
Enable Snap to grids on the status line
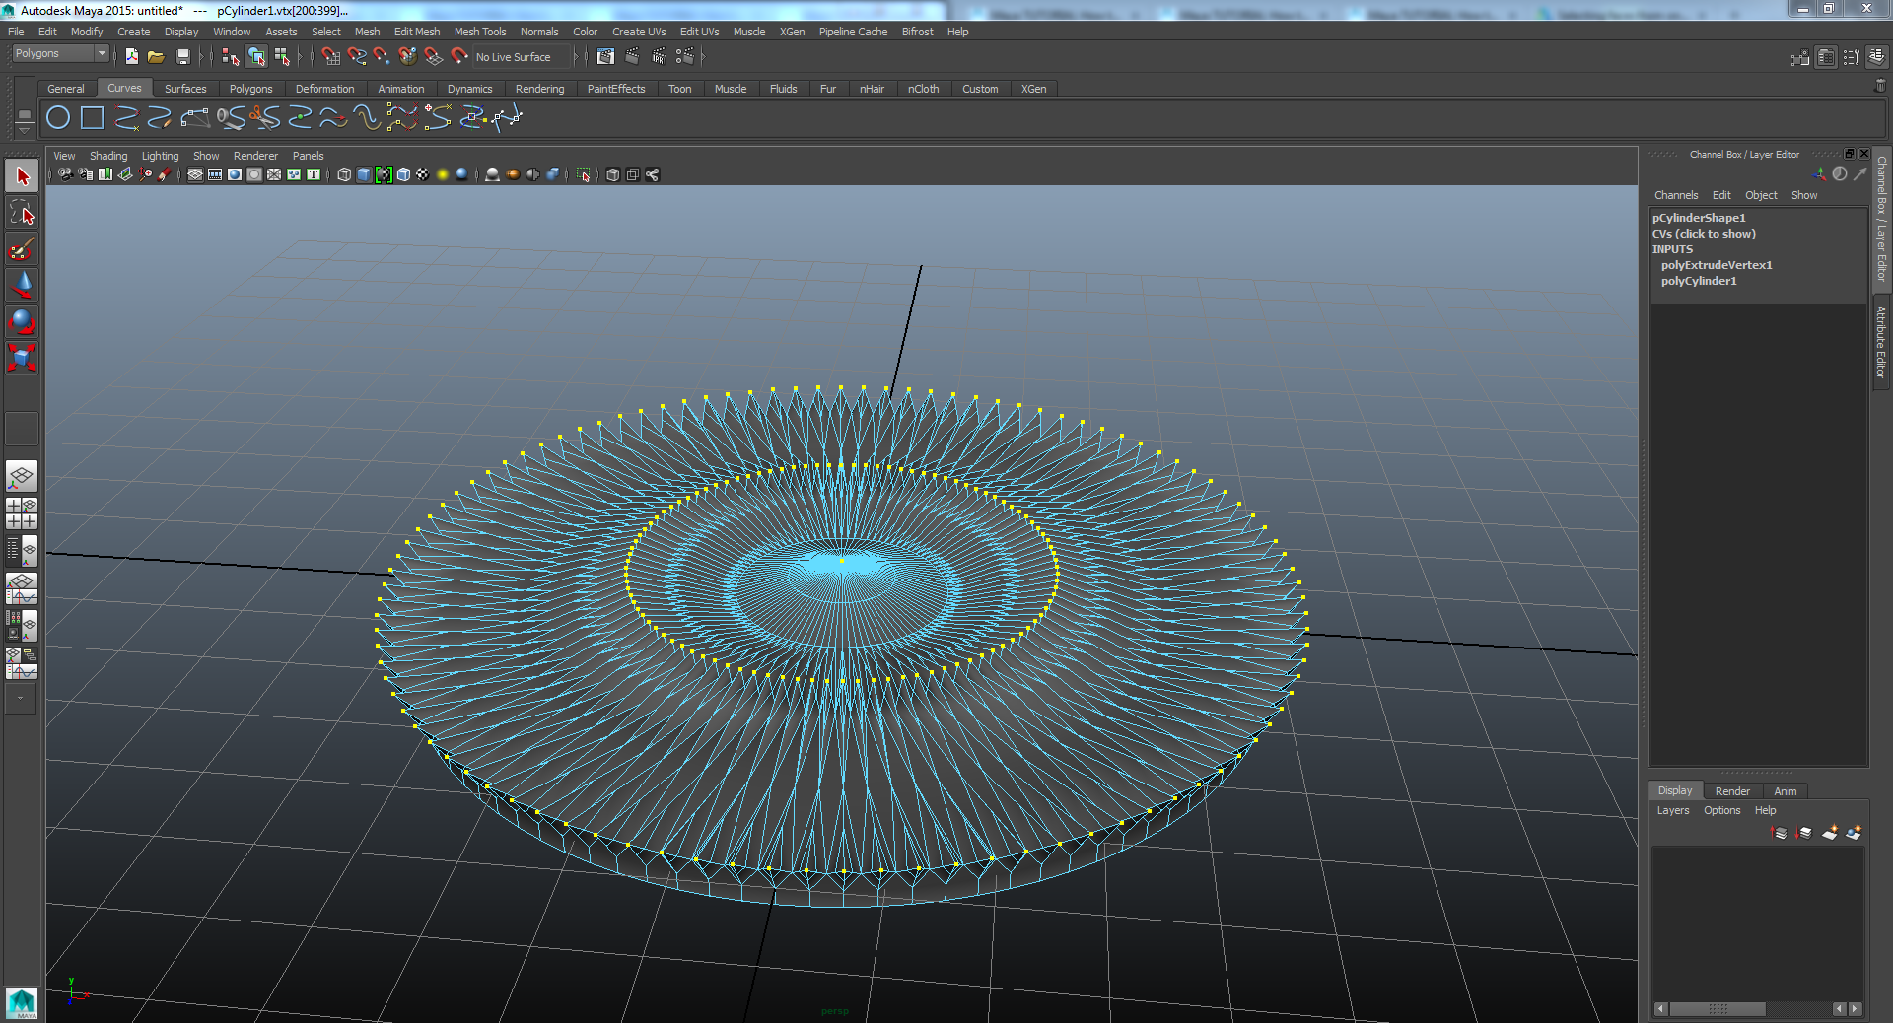click(331, 56)
